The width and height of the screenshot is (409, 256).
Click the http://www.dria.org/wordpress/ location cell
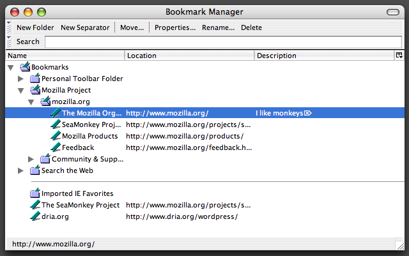[181, 216]
